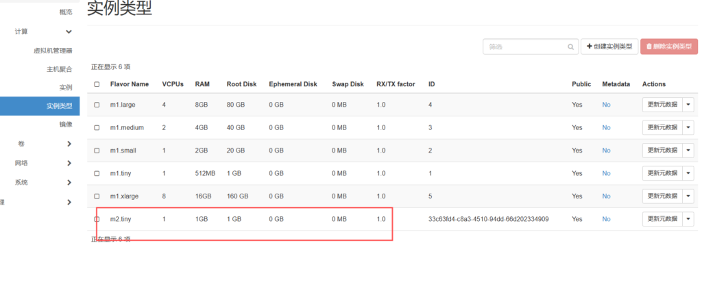Collapse the 计算 sidebar section
The image size is (702, 284).
tap(69, 31)
